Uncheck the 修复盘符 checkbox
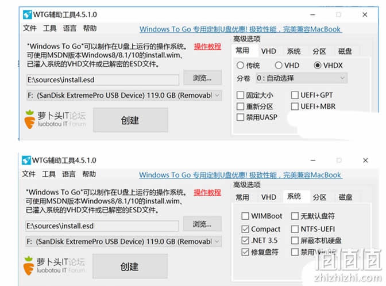 point(245,252)
